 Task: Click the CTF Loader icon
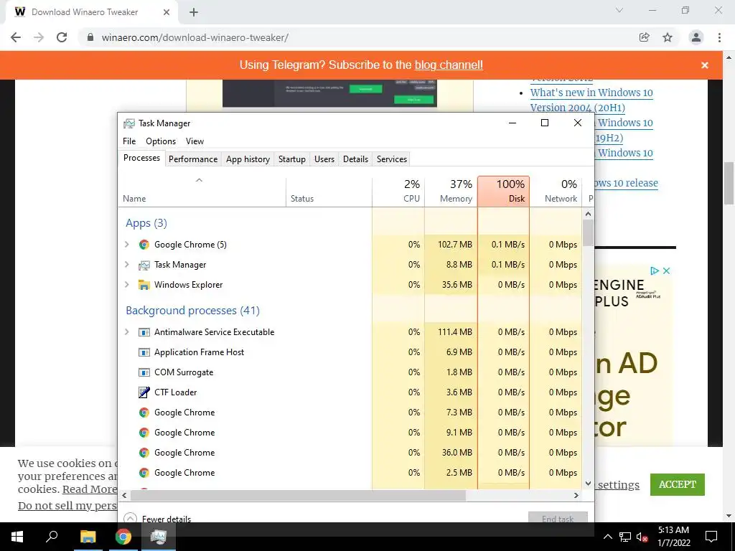[144, 392]
